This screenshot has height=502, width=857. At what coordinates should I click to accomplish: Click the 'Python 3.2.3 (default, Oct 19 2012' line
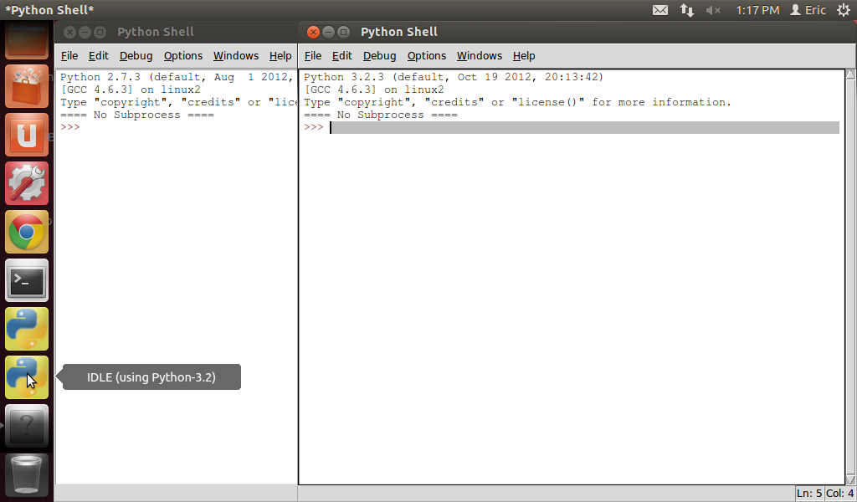click(x=454, y=77)
